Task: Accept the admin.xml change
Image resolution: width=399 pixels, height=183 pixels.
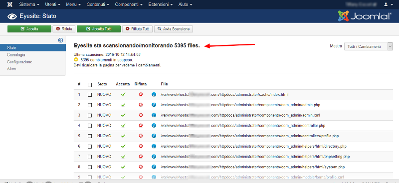Action: (x=123, y=115)
